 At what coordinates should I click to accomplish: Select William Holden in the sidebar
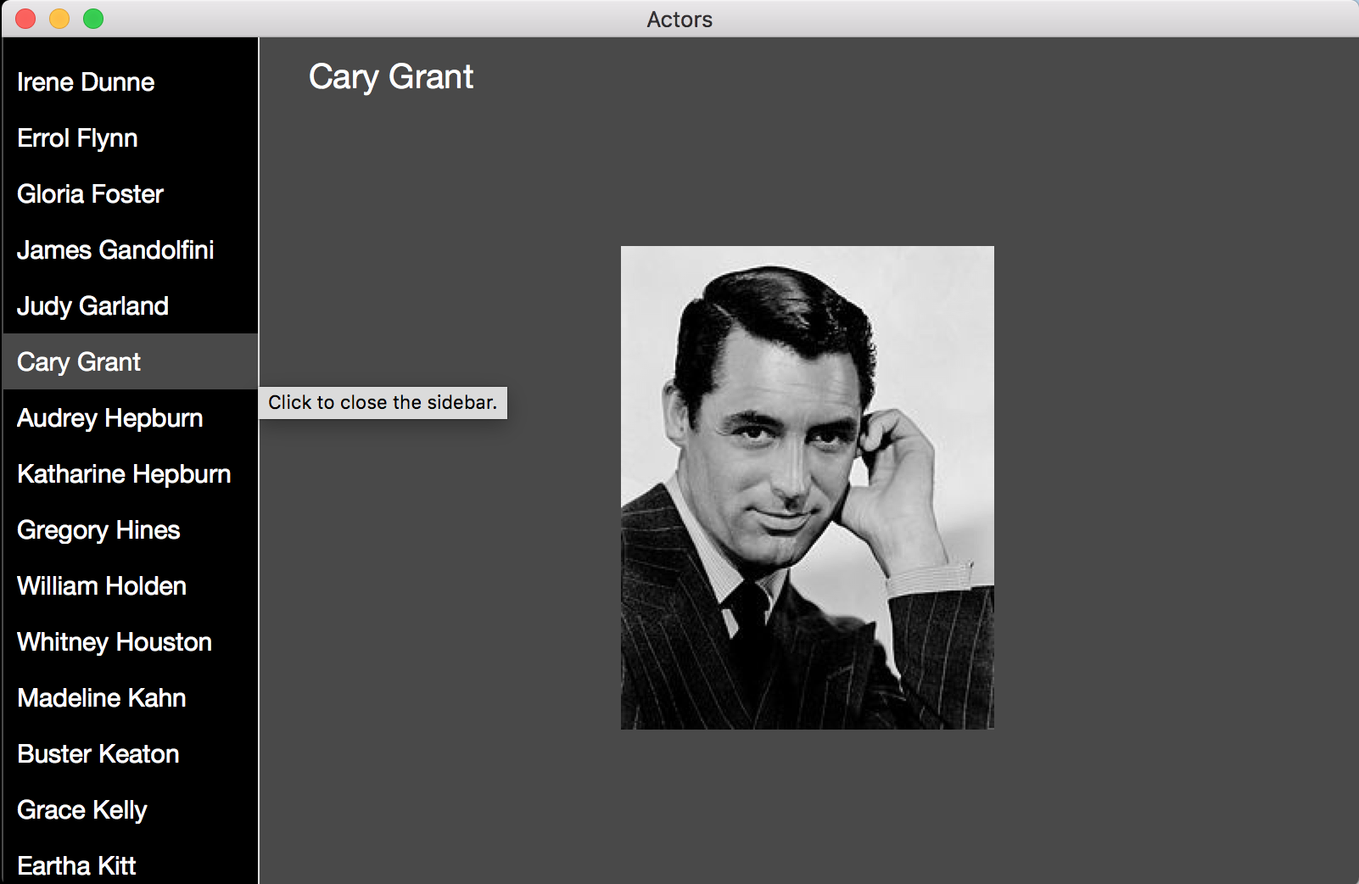[102, 586]
